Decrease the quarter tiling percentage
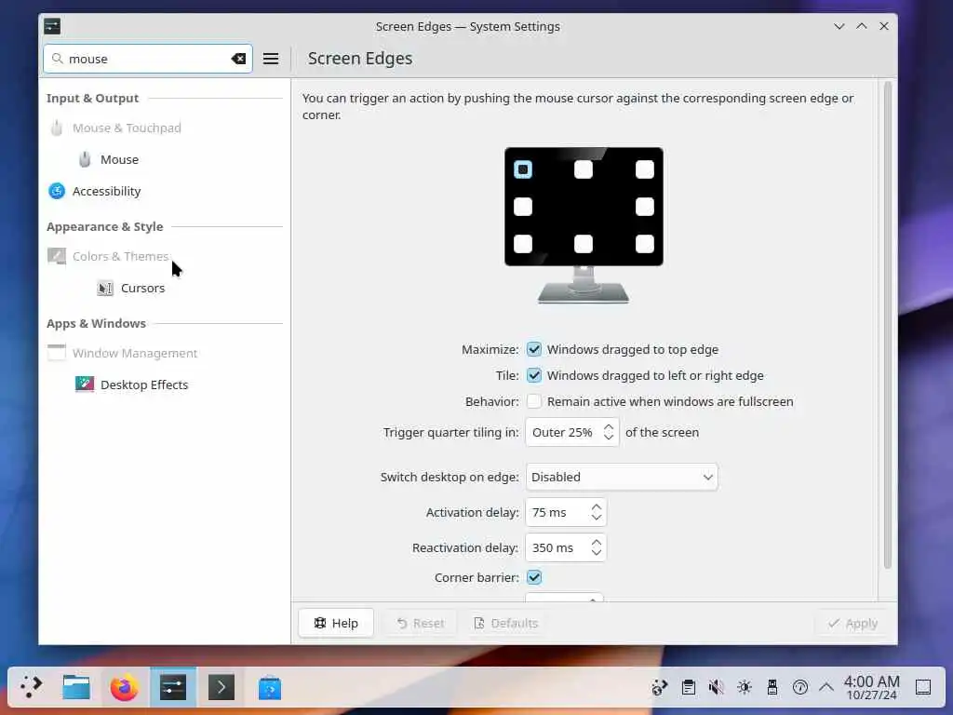Screen dimensions: 953x715 (609, 438)
